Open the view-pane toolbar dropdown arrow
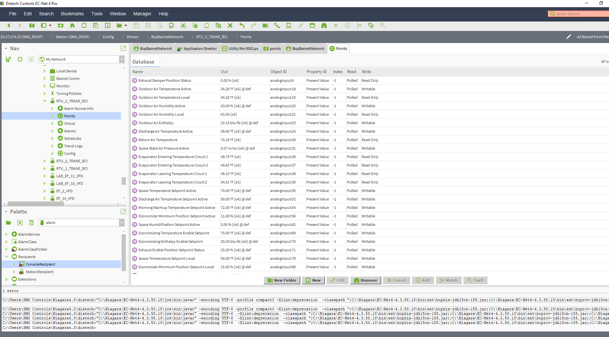Viewport: 609px width, 337px height. coord(50,25)
